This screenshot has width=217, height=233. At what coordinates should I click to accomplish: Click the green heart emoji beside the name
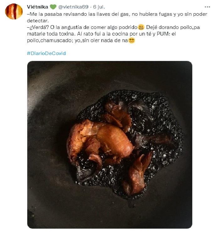point(53,7)
